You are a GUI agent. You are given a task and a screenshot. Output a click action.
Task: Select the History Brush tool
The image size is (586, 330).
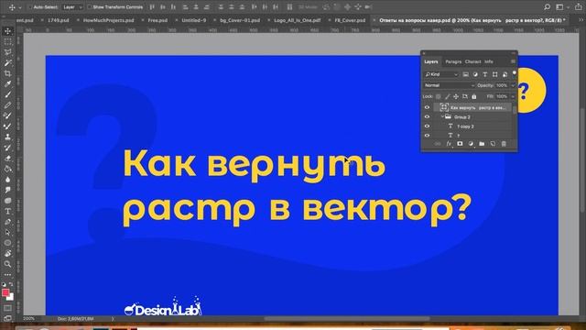click(x=7, y=148)
